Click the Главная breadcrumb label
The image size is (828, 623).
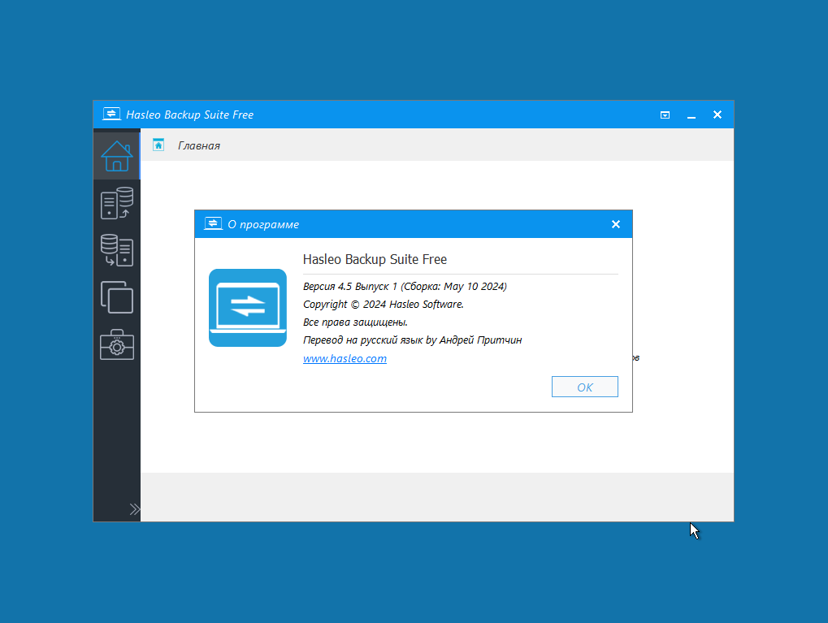pyautogui.click(x=199, y=145)
